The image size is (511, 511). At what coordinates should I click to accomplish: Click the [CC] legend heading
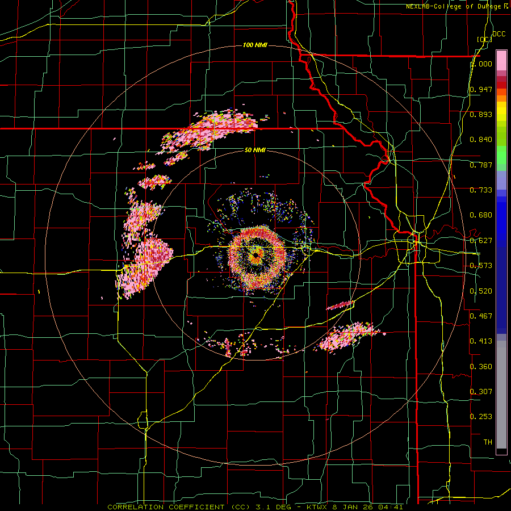tap(484, 39)
